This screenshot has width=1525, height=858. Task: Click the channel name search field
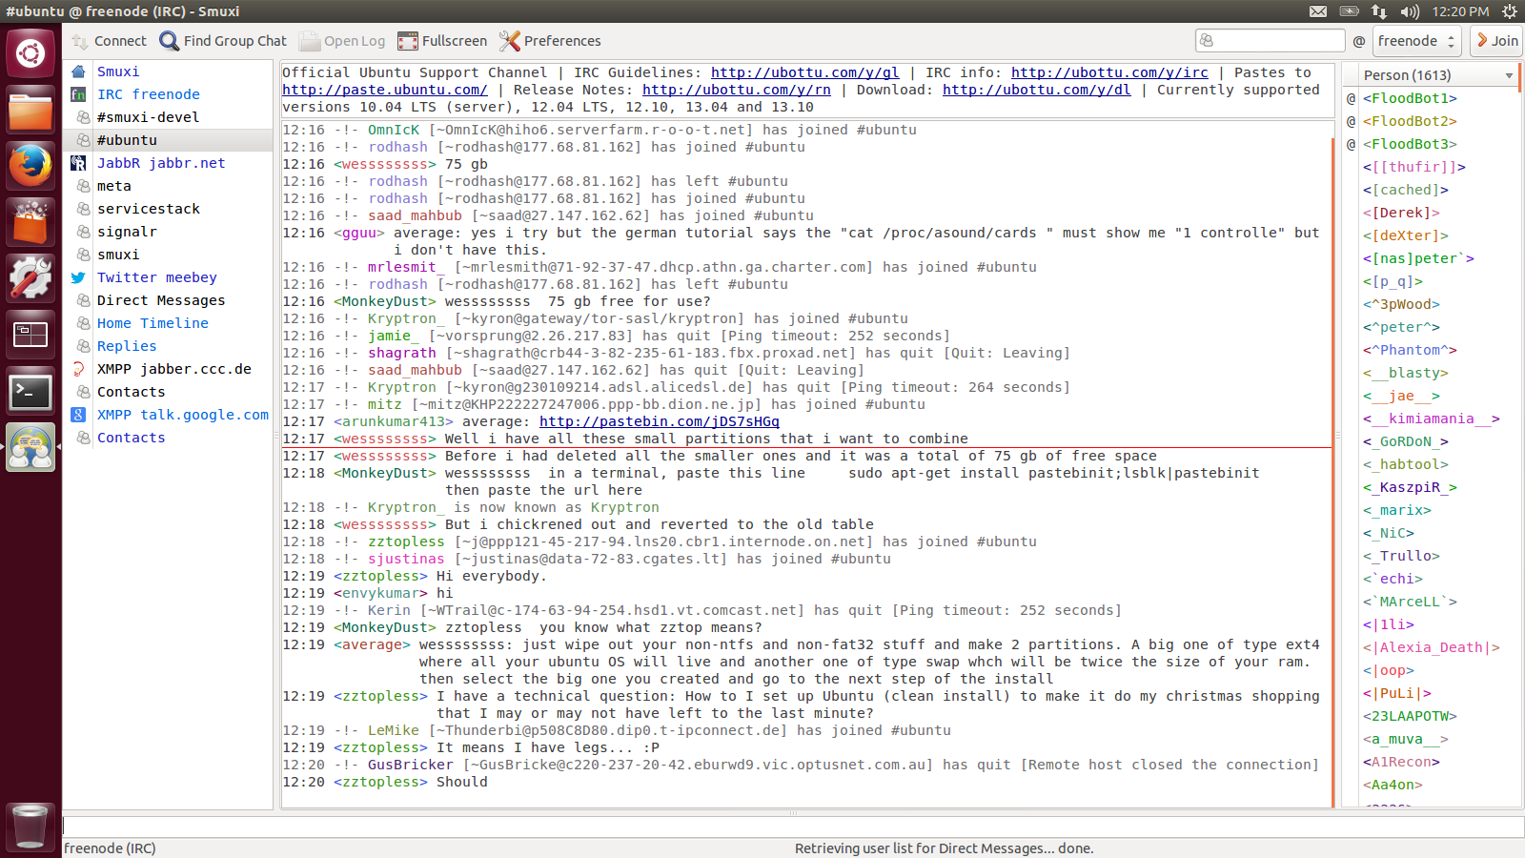(1277, 41)
